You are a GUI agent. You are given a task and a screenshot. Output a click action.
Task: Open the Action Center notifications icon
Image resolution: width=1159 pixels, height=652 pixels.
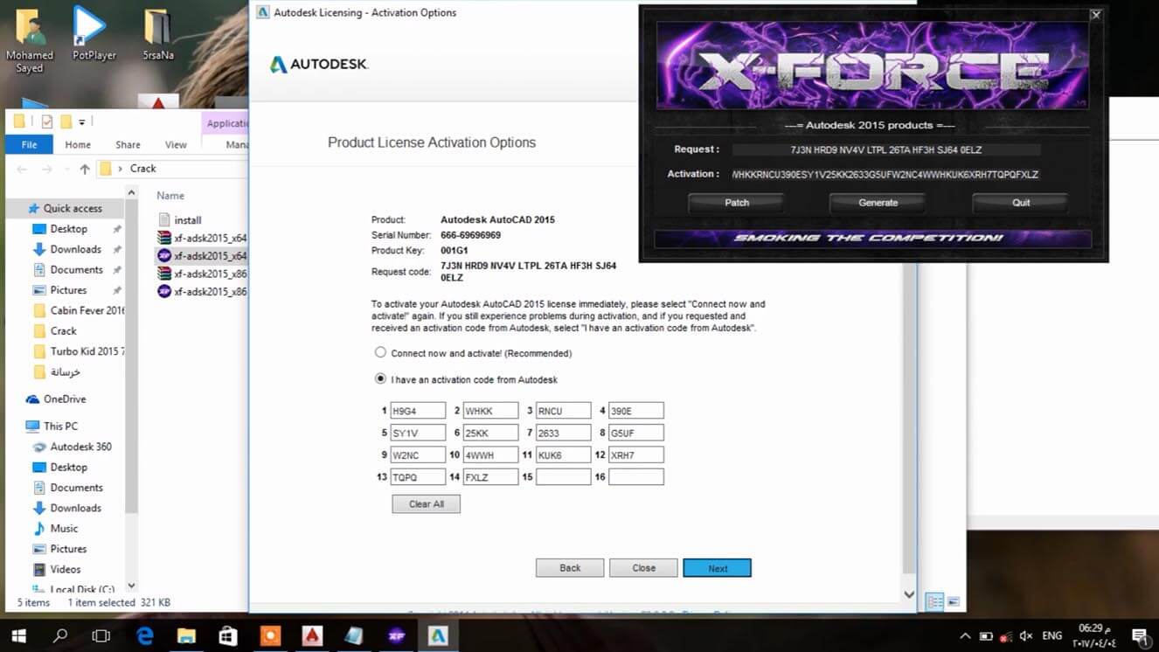coord(1139,636)
